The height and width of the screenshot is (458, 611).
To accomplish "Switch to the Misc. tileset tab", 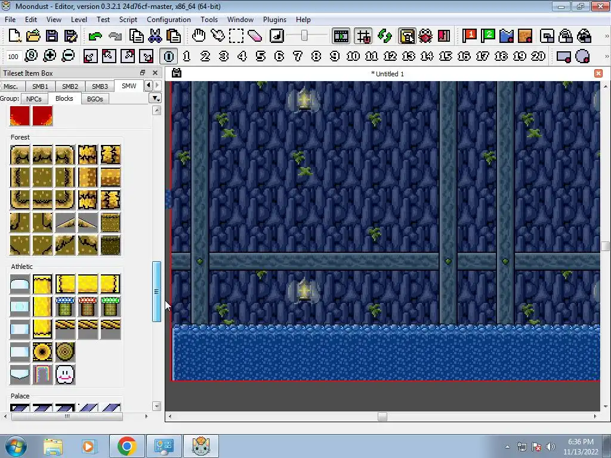I will [x=11, y=86].
